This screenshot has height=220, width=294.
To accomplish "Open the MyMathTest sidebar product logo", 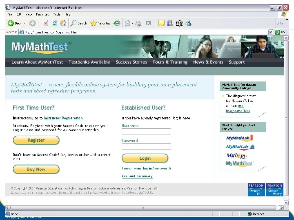I will [x=240, y=164].
